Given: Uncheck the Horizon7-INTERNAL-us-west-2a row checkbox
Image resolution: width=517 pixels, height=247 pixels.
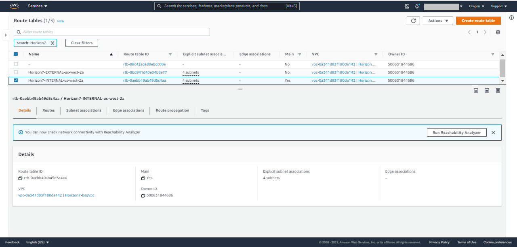Looking at the screenshot, I should (16, 80).
